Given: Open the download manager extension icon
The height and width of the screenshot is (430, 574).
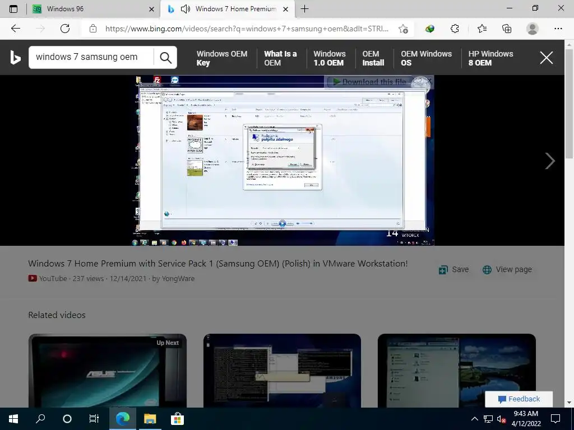Looking at the screenshot, I should click(x=430, y=29).
